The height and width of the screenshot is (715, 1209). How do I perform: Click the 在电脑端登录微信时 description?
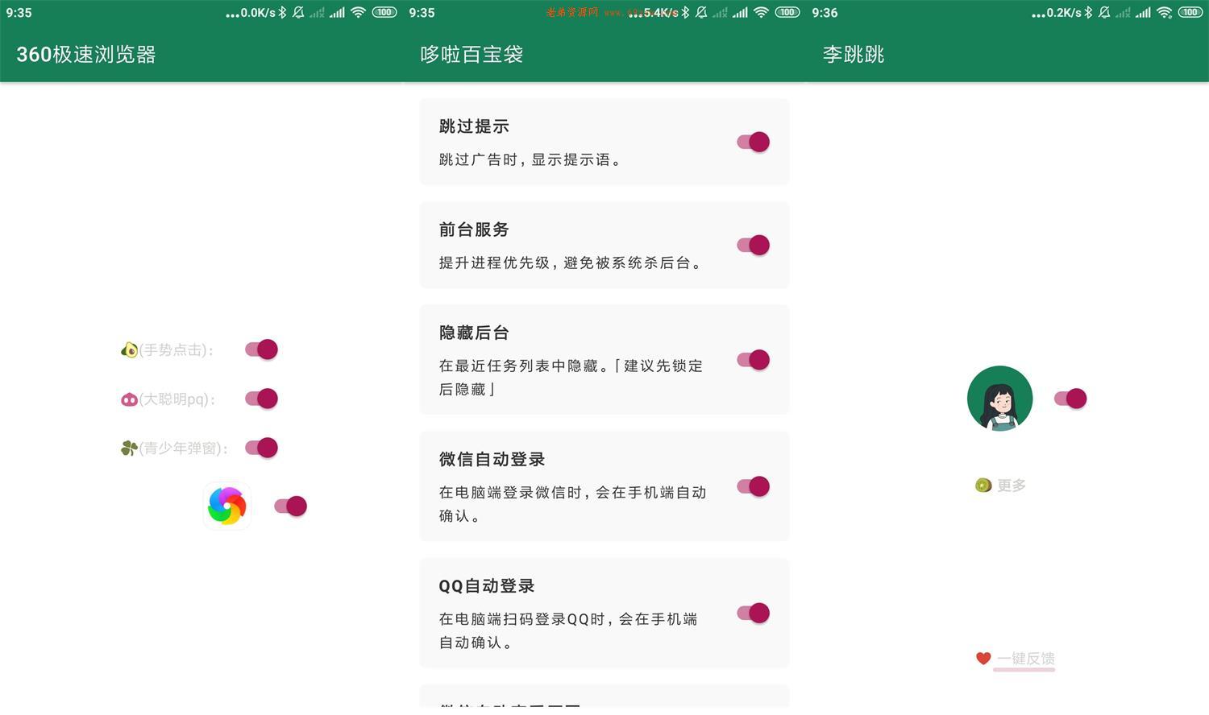(x=572, y=503)
